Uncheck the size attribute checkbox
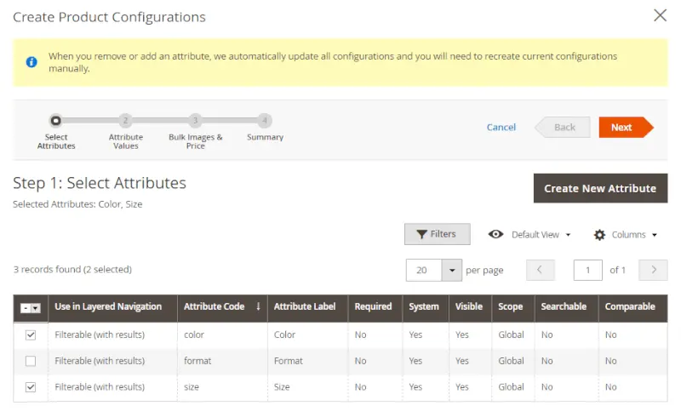 pos(31,387)
